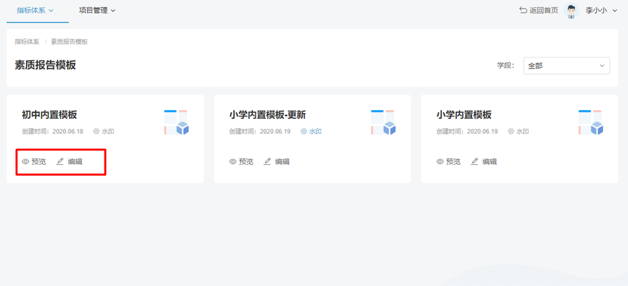Click 素质报告模板 in the breadcrumb

point(69,41)
